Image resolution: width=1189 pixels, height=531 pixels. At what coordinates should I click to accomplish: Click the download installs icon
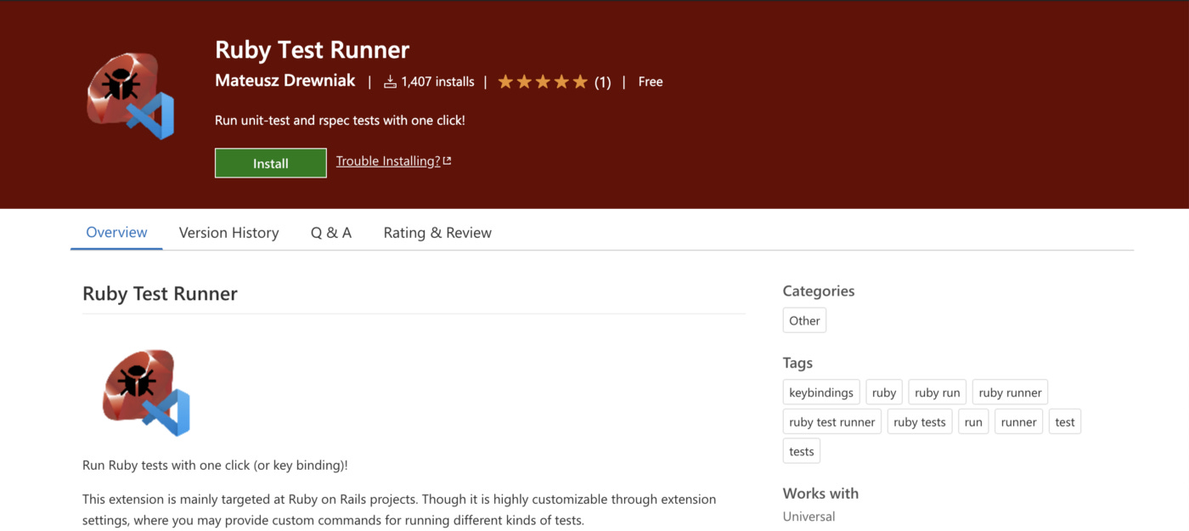point(391,82)
